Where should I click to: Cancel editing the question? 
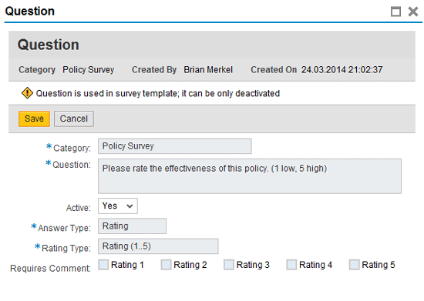pos(74,119)
